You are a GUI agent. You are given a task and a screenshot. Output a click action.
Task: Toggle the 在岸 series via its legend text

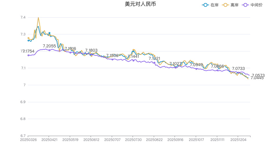click(x=215, y=5)
